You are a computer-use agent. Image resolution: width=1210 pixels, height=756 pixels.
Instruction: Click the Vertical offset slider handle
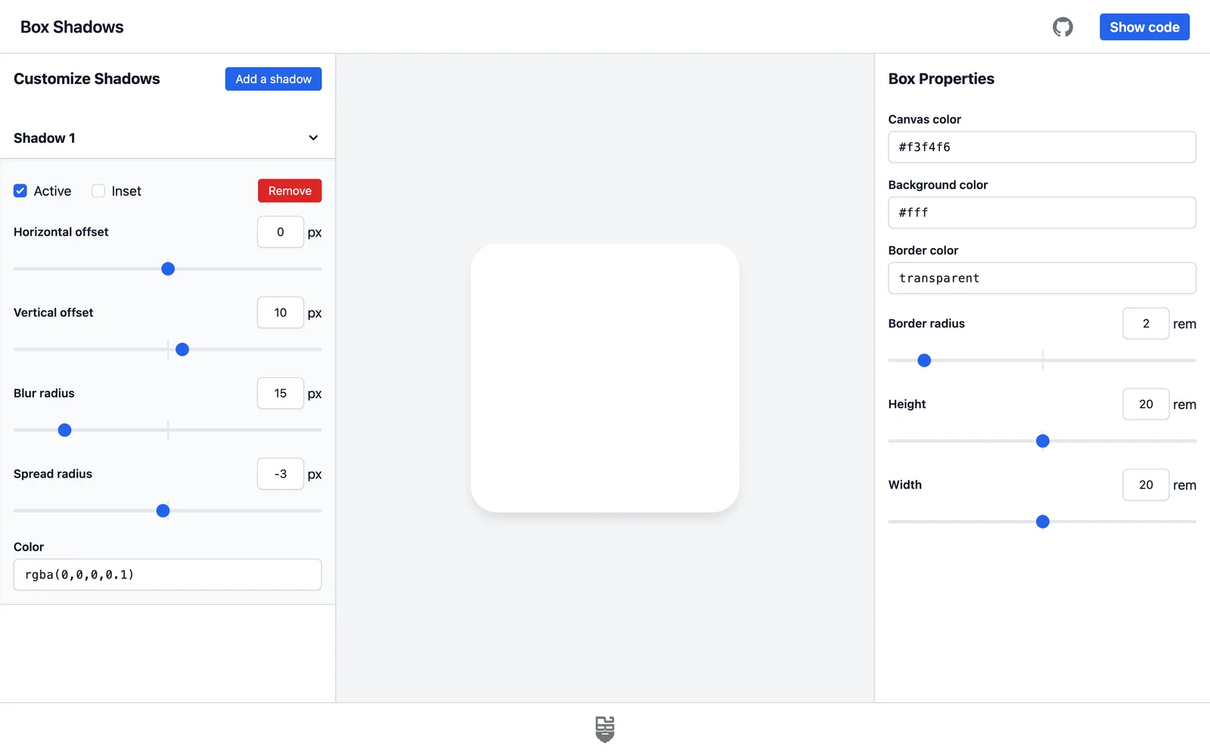point(182,349)
